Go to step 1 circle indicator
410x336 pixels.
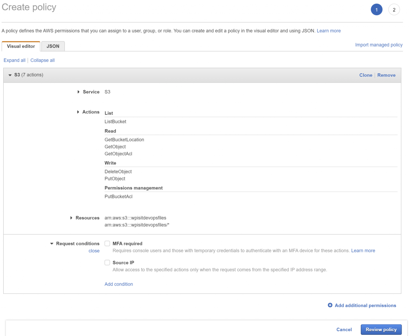click(376, 10)
